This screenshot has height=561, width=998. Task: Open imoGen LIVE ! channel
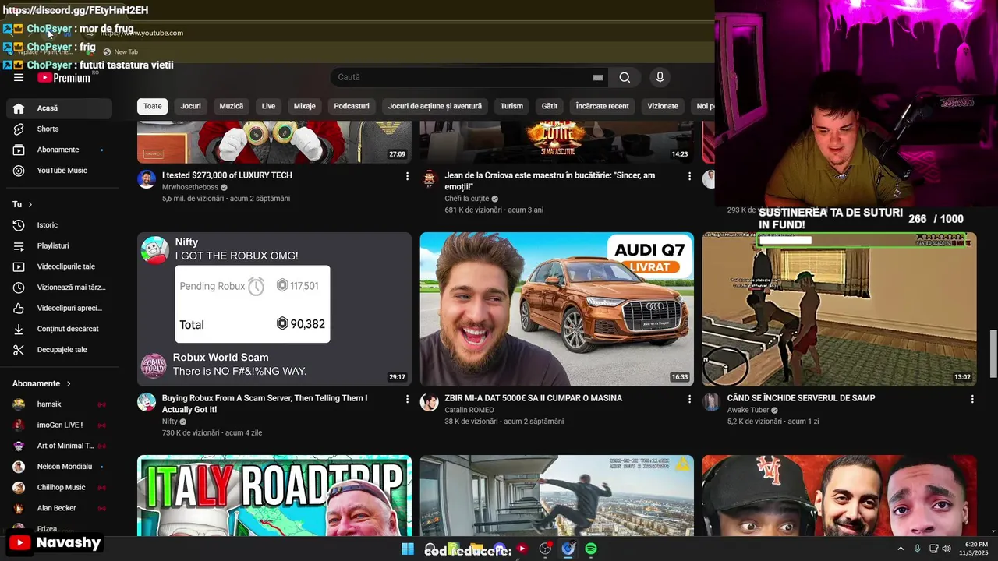click(x=59, y=425)
